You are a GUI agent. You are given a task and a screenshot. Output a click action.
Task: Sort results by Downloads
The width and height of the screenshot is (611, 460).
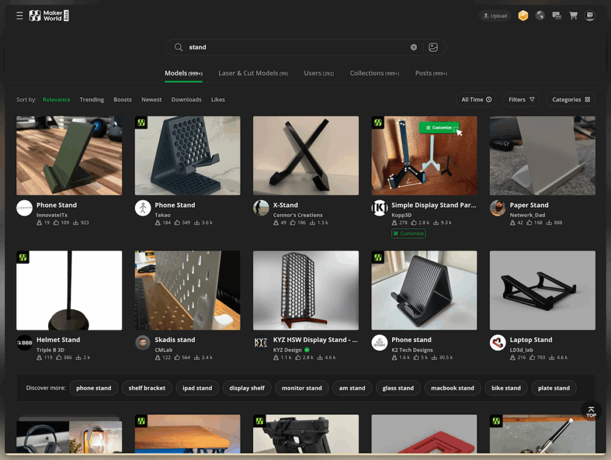(x=186, y=100)
